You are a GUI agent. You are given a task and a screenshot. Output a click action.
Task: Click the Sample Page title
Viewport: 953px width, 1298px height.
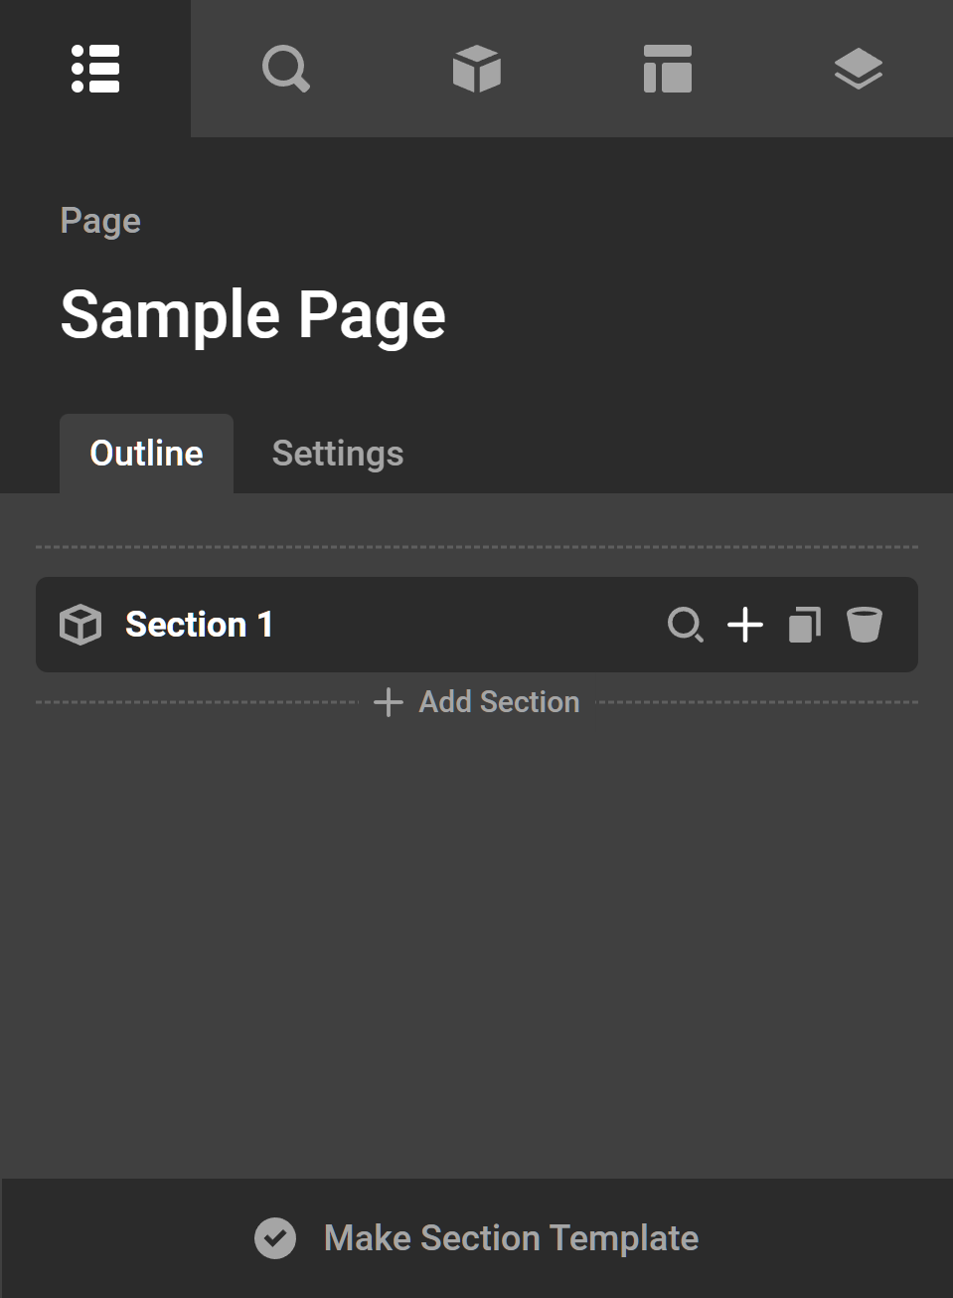click(253, 315)
